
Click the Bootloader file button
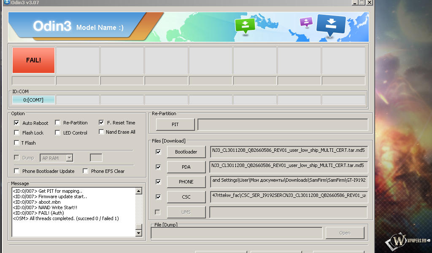tap(186, 152)
